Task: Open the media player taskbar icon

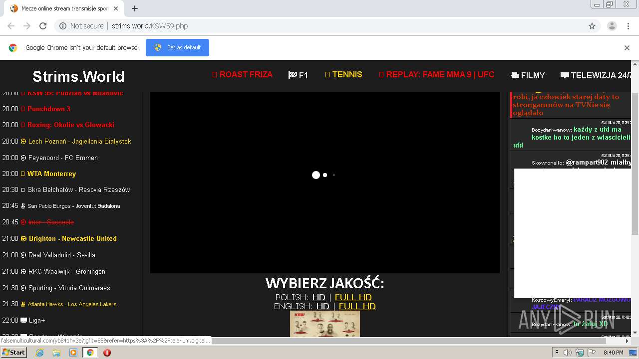Action: click(73, 353)
